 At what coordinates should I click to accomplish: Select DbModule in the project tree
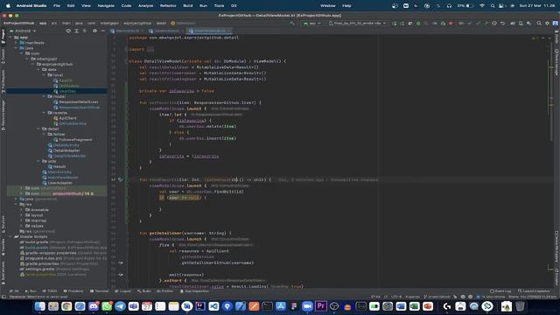point(68,86)
